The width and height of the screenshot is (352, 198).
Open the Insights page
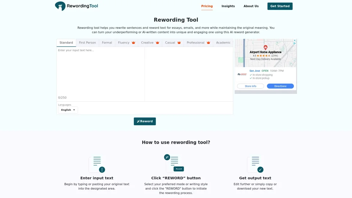(x=228, y=6)
